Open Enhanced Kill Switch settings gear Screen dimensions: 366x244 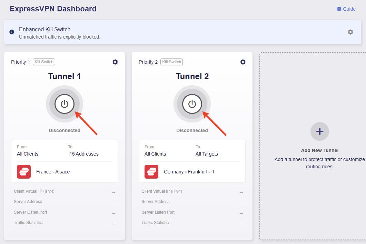pyautogui.click(x=350, y=32)
